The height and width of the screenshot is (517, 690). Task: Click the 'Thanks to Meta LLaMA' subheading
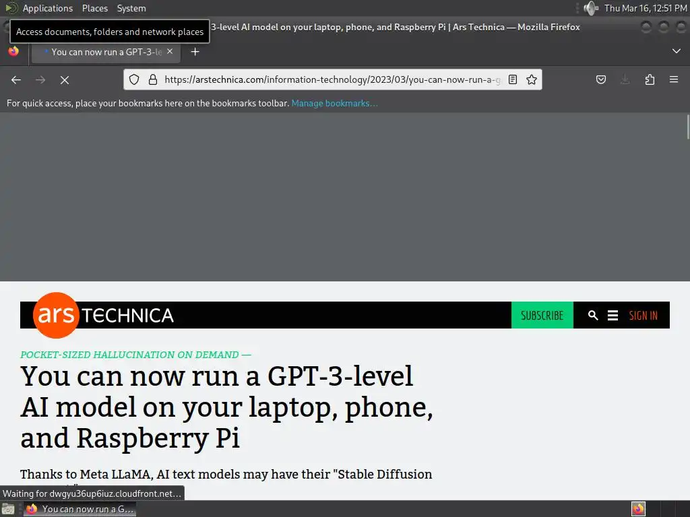pos(226,475)
